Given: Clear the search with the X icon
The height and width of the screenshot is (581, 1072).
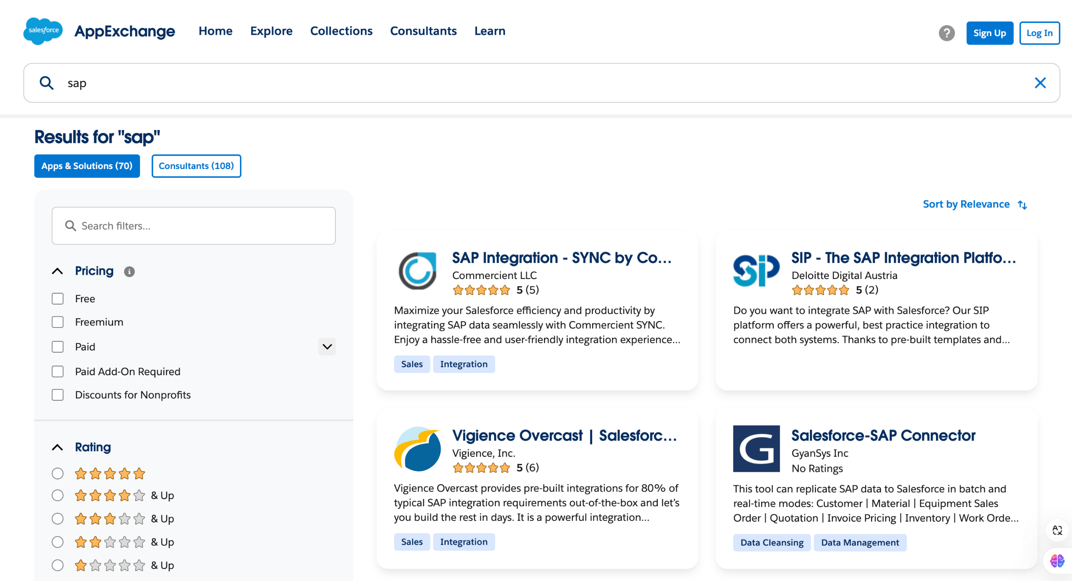Looking at the screenshot, I should coord(1040,83).
